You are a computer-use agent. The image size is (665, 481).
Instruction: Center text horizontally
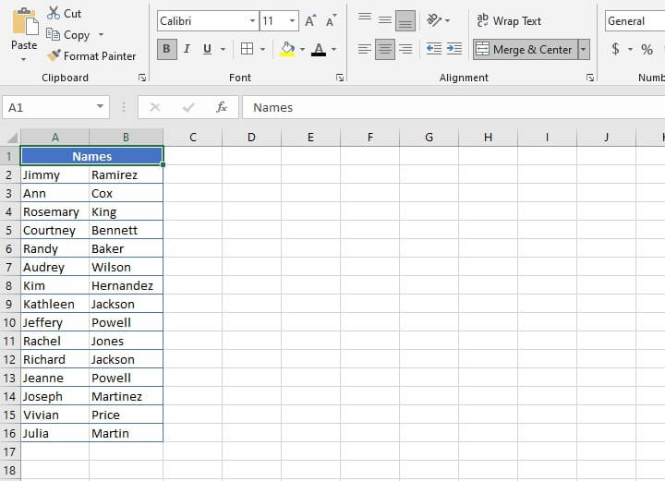coord(384,49)
